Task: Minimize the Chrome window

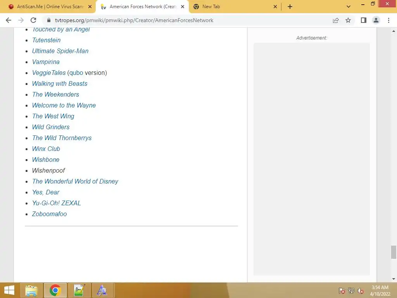Action: tap(363, 5)
